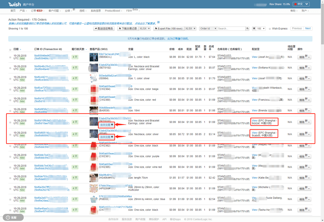324x222 pixels.
Task: Click 合并交易 button for SET0102 silver order
Action: [106, 125]
